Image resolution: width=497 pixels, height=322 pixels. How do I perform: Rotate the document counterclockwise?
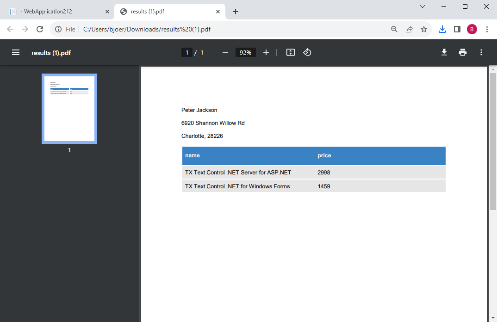pos(307,53)
